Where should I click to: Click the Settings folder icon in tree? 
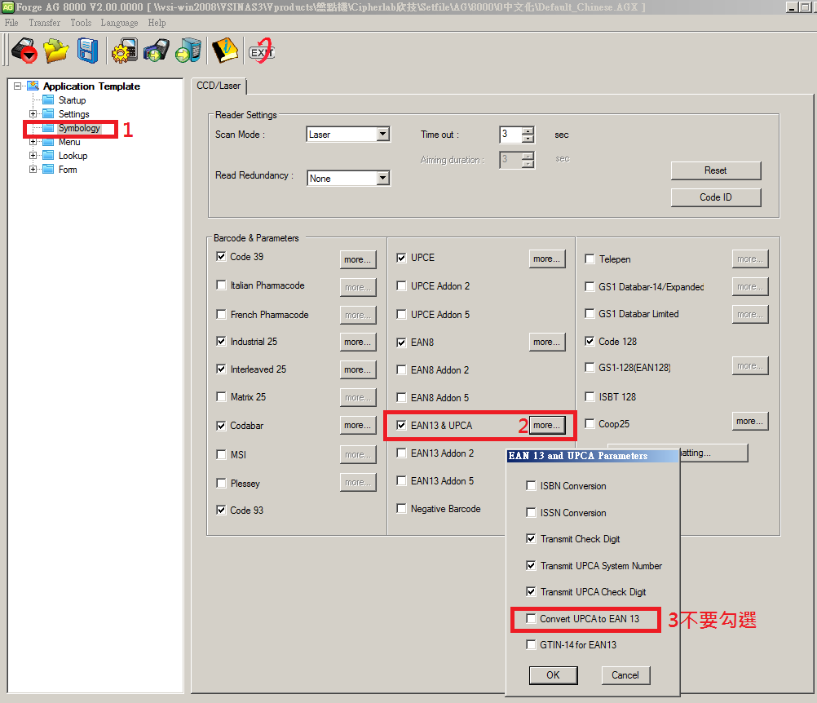(48, 113)
